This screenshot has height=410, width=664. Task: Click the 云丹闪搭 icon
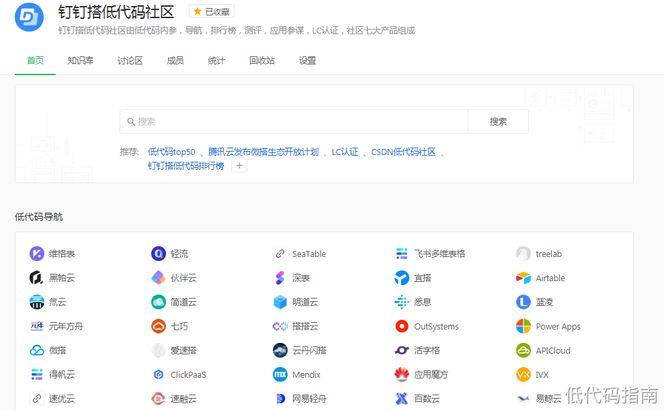coord(280,350)
